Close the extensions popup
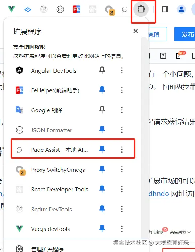 click(135, 31)
